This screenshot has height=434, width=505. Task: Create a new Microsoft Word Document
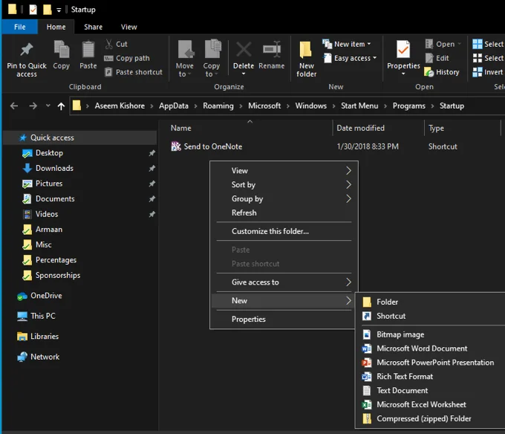[x=430, y=349]
